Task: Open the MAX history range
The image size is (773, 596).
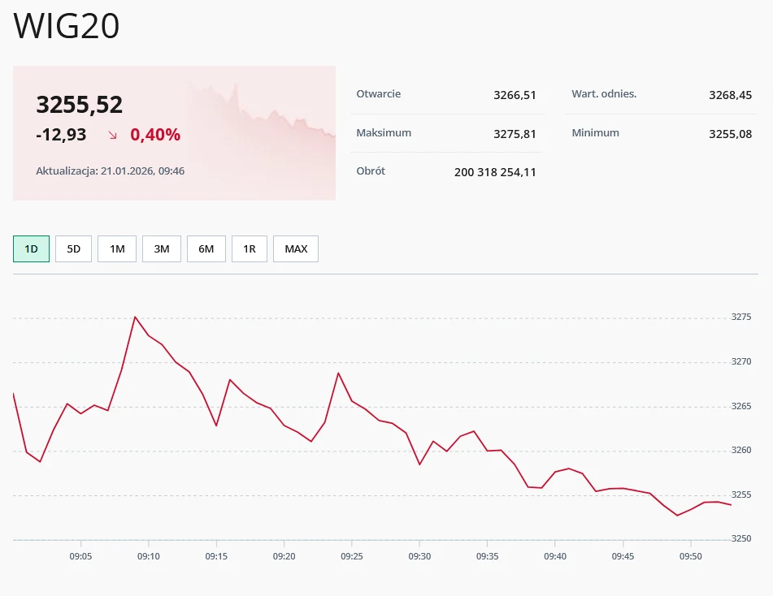Action: [296, 249]
